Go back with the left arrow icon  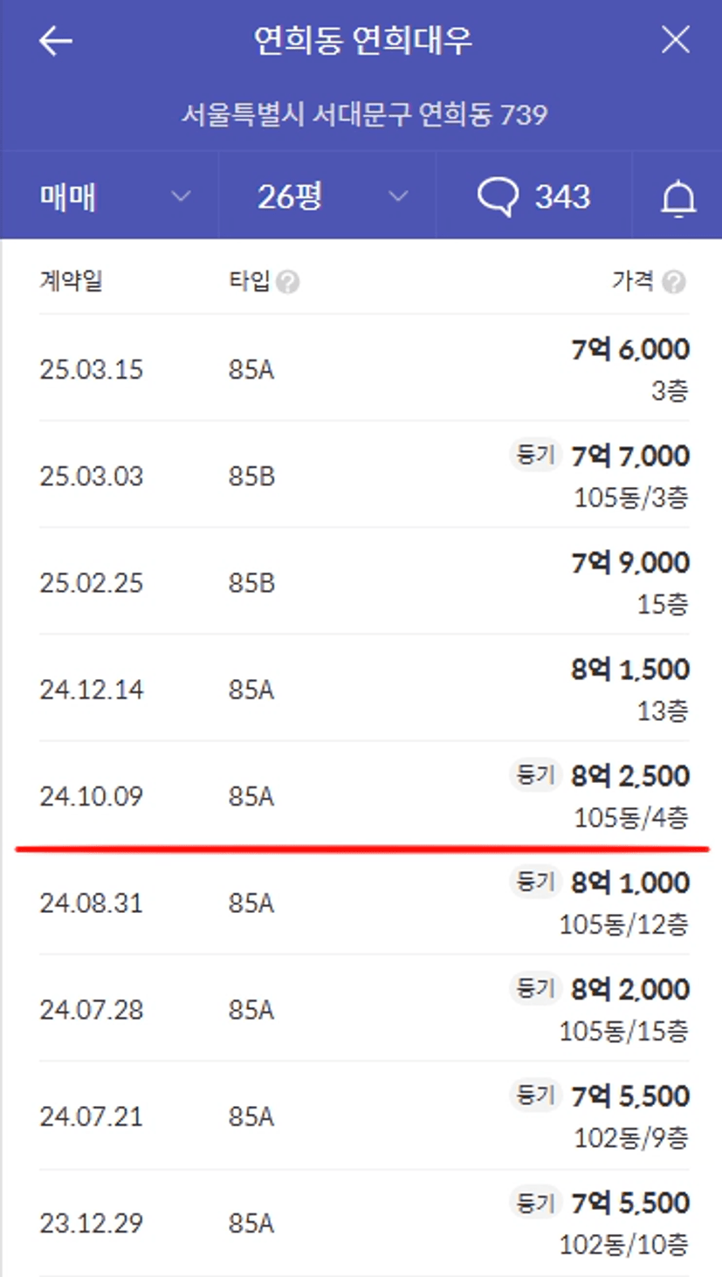[x=55, y=41]
